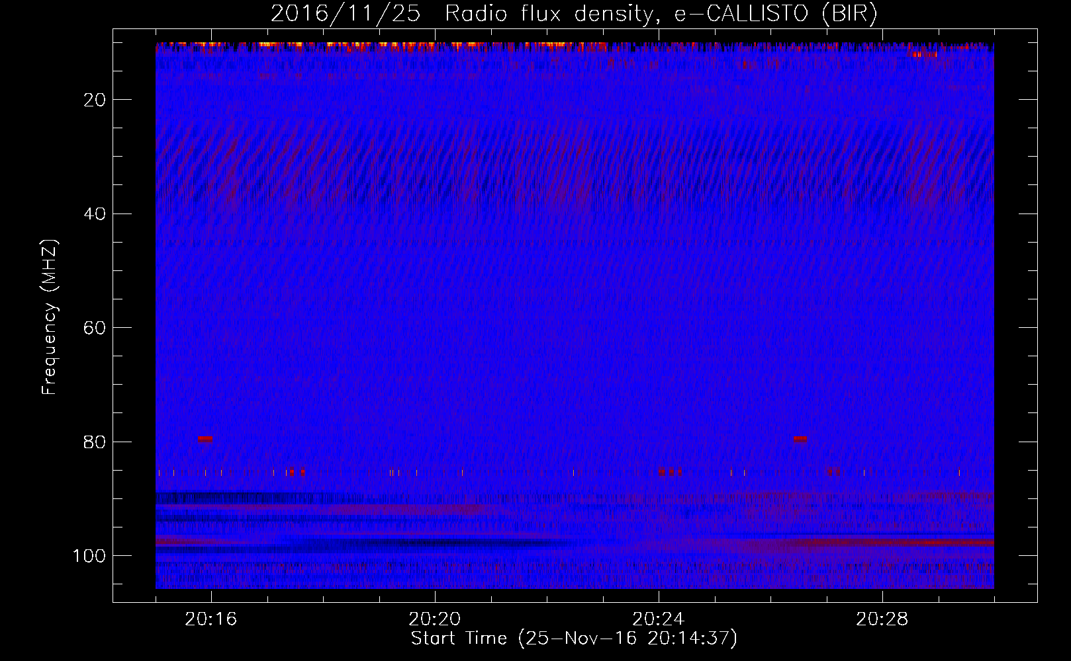1071x661 pixels.
Task: Click the 40 MHz frequency tick label
Action: coord(95,214)
